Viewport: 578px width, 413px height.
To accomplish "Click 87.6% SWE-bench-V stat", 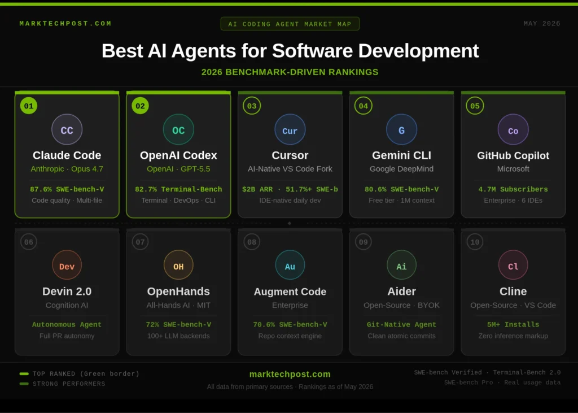I will pos(67,189).
